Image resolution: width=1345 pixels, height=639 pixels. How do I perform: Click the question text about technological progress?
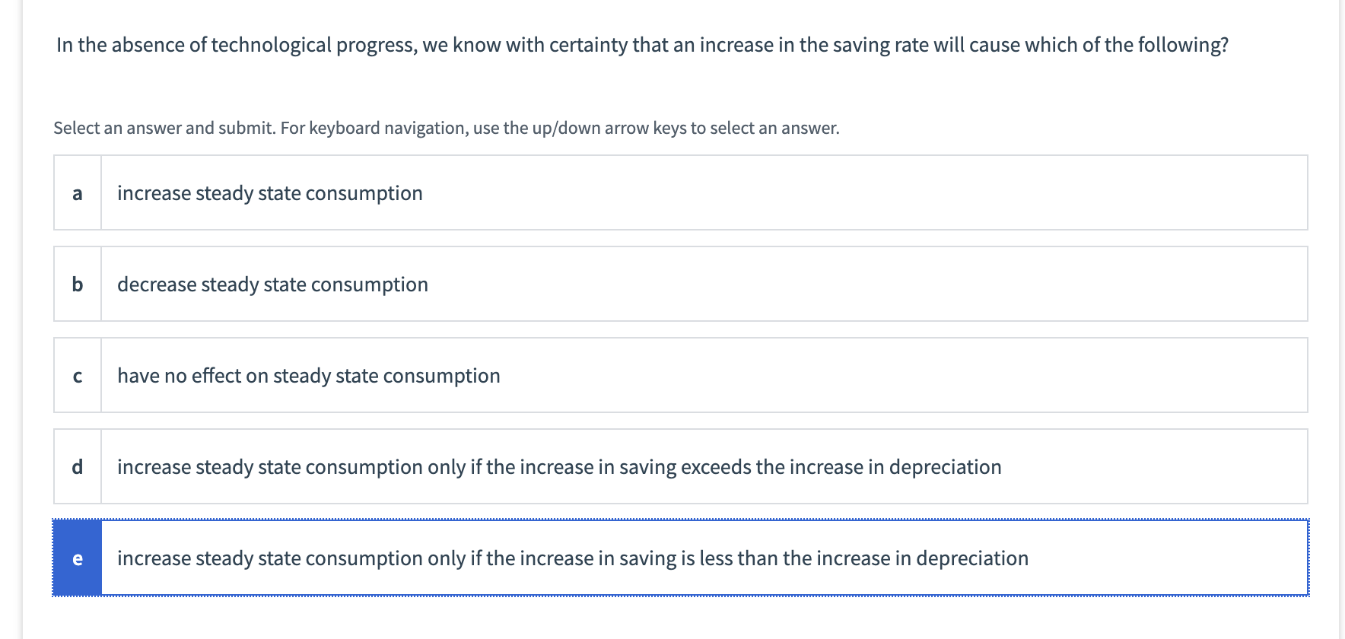tap(643, 44)
